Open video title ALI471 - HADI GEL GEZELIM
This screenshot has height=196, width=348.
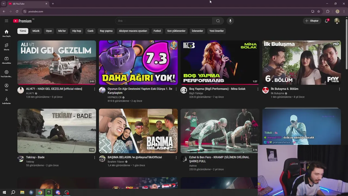[54, 89]
